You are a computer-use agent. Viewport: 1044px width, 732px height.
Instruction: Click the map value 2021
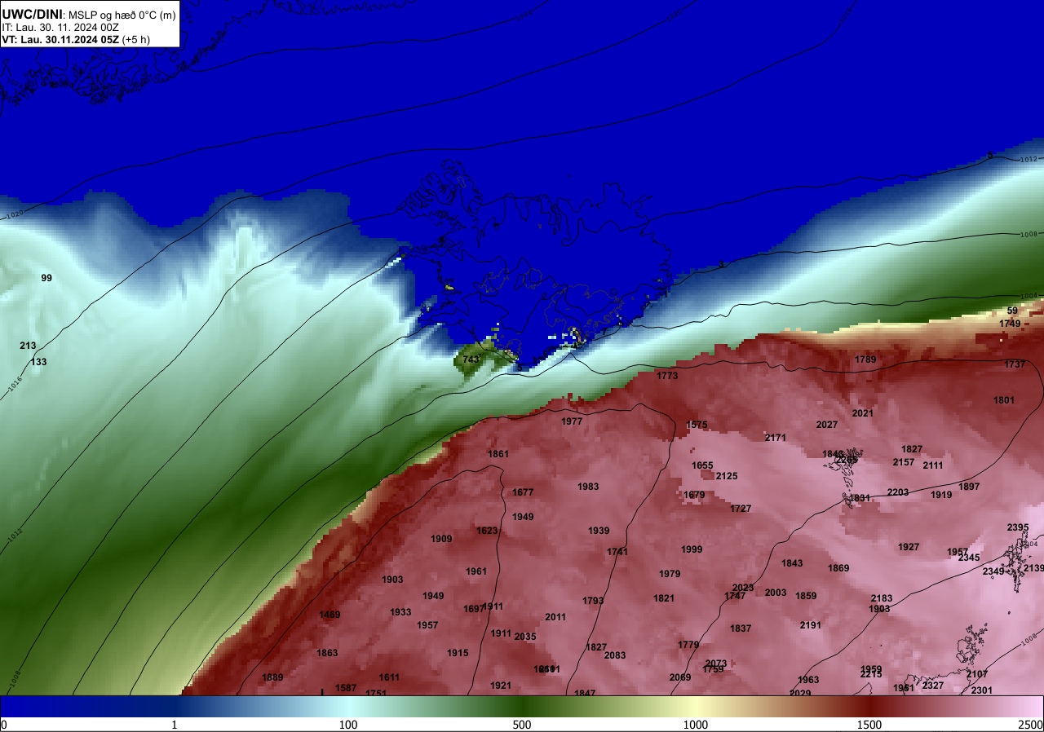[x=863, y=413]
